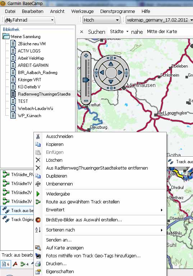Pan map south with down arrow
193x276 pixels.
pyautogui.click(x=111, y=82)
